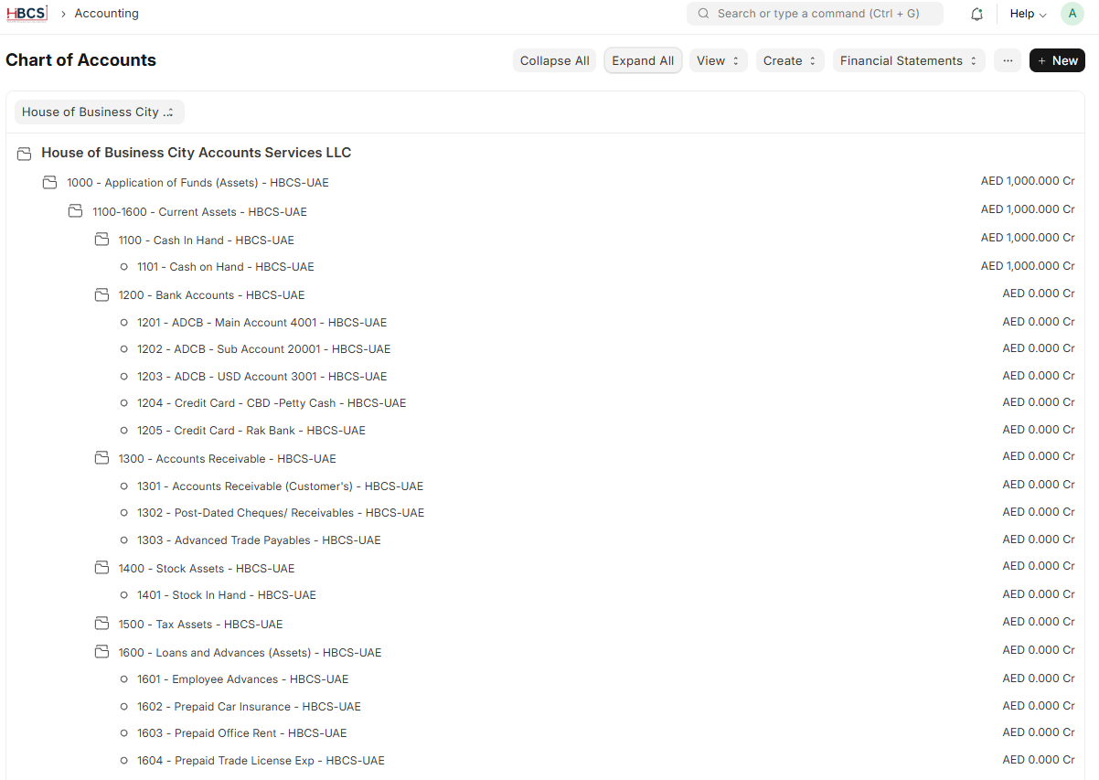
Task: Open the Financial Statements dropdown
Action: [908, 61]
